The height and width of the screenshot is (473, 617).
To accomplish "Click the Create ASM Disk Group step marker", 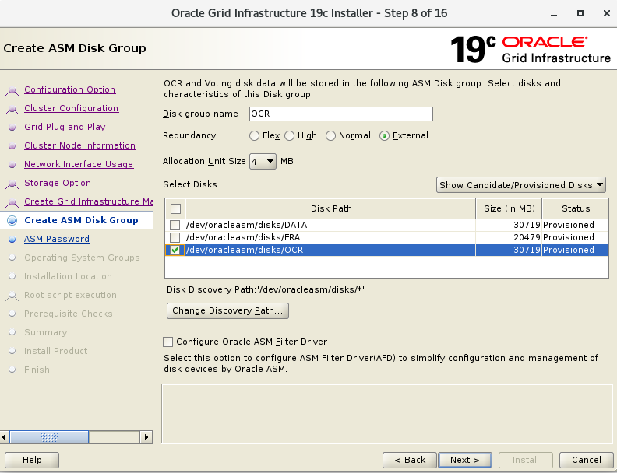I will point(12,221).
